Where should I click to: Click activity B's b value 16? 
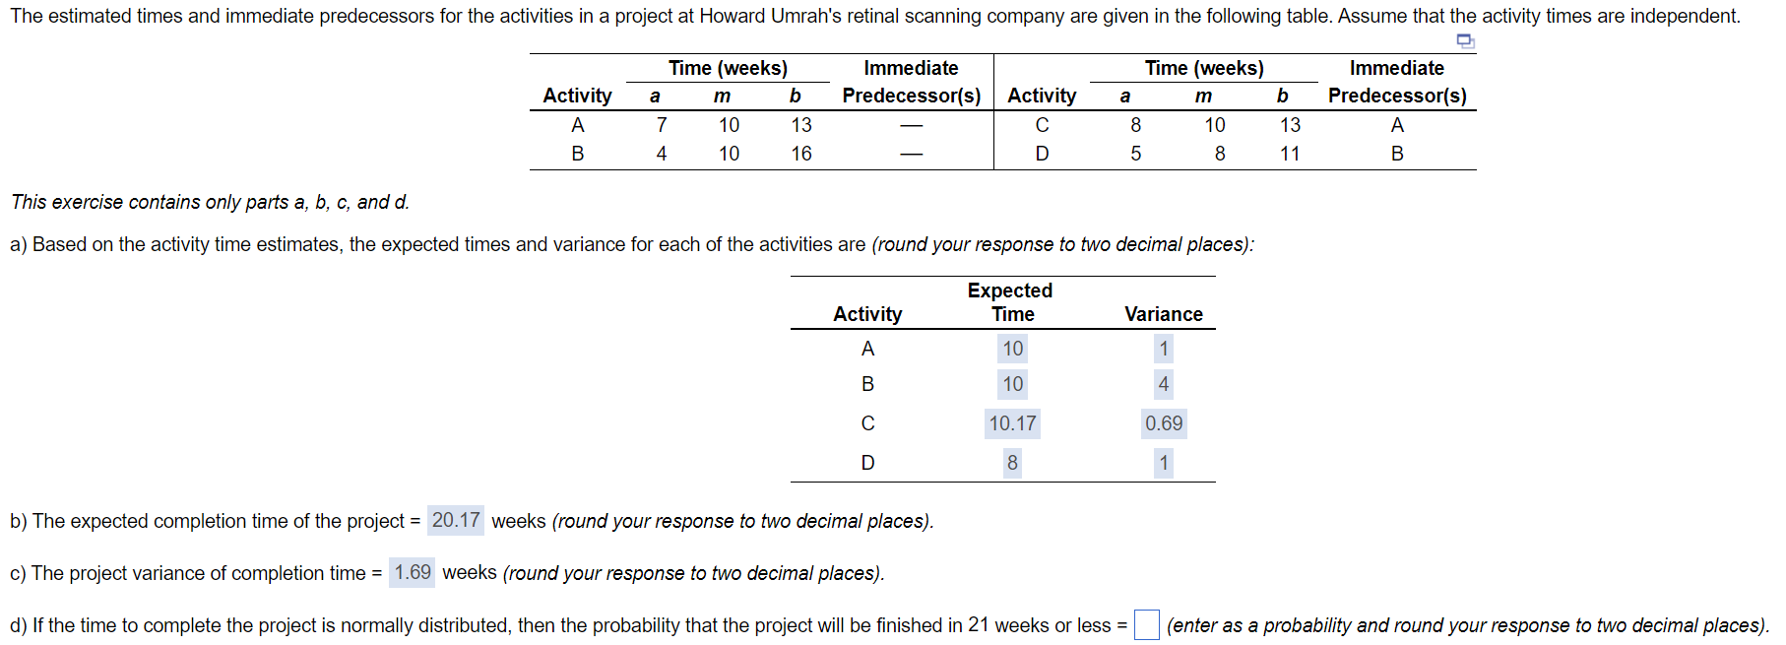pos(801,154)
